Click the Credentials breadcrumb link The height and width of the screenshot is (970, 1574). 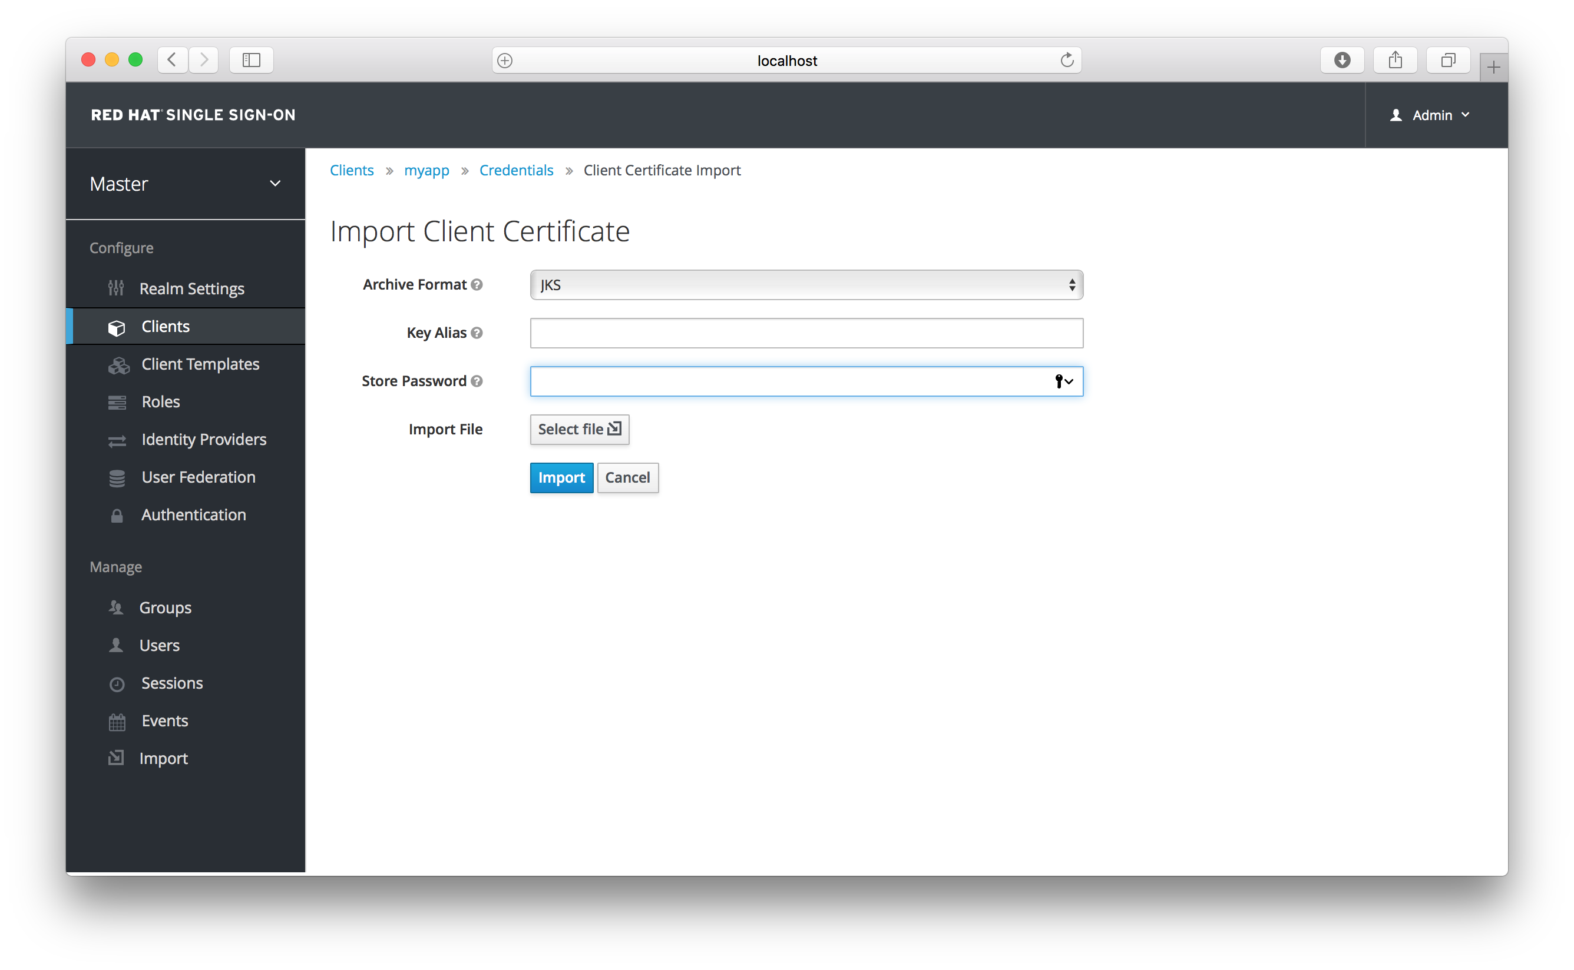click(x=516, y=170)
